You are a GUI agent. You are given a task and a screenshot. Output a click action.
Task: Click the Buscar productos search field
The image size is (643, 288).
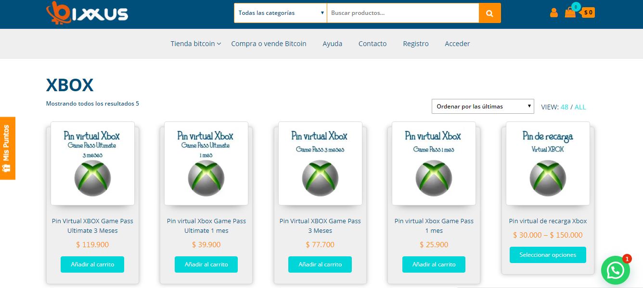pyautogui.click(x=403, y=13)
